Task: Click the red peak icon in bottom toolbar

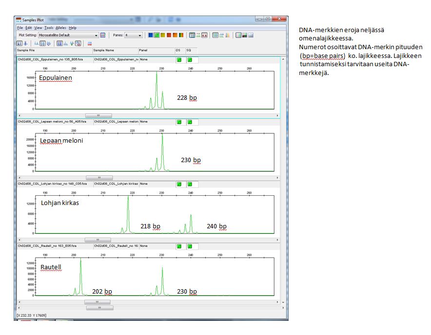Action: click(90, 43)
